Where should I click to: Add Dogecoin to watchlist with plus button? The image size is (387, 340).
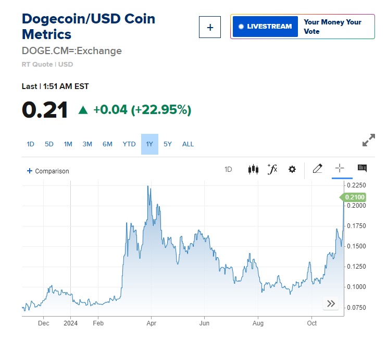pyautogui.click(x=210, y=27)
